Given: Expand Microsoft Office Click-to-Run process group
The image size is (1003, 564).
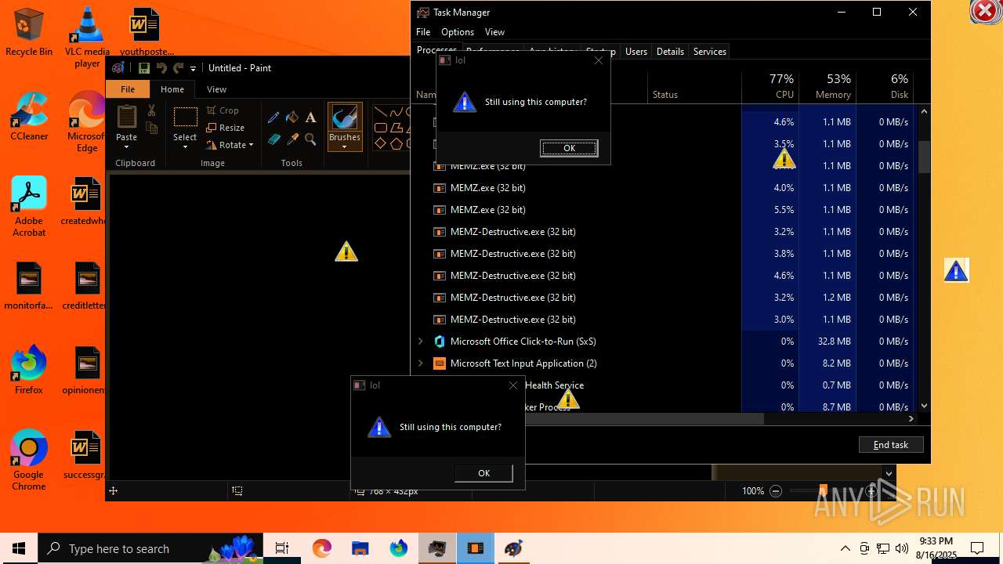Looking at the screenshot, I should [421, 342].
